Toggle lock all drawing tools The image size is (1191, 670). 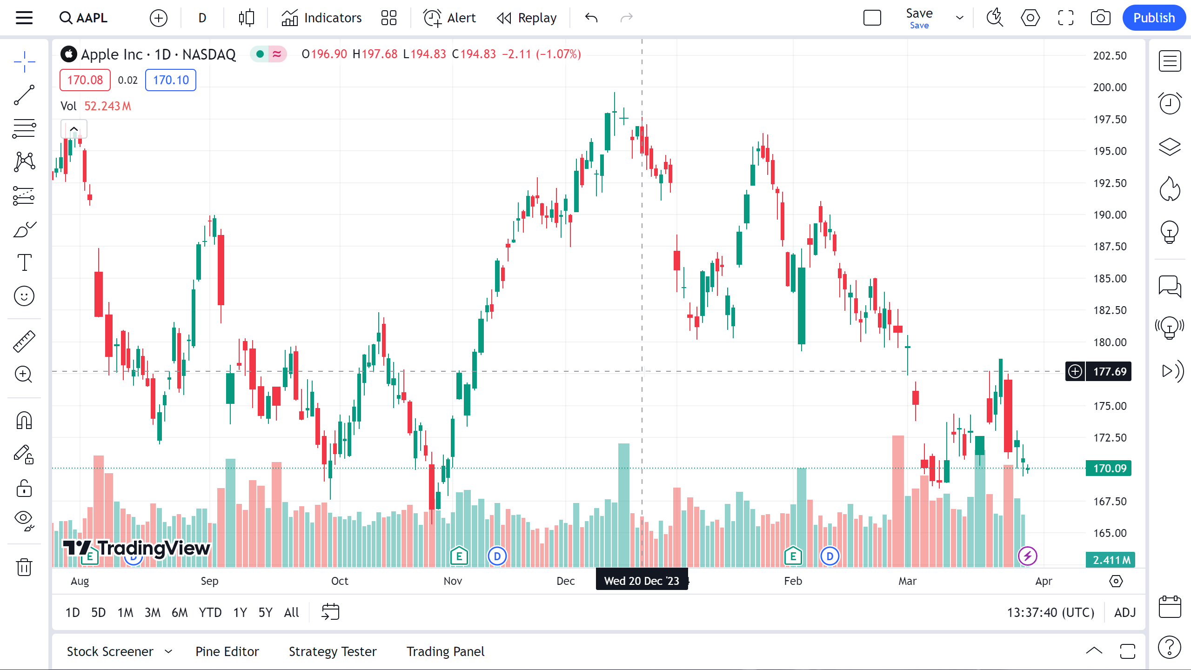[x=24, y=489]
